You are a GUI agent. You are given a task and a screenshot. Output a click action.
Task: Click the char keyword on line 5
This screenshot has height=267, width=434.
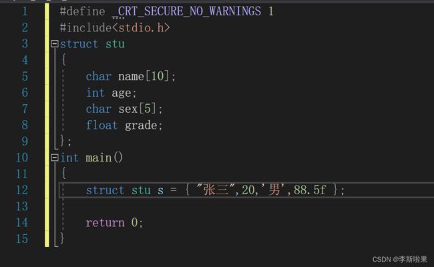click(x=99, y=76)
